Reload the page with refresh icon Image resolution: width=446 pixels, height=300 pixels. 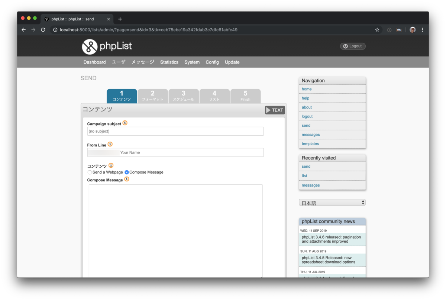[x=43, y=30]
